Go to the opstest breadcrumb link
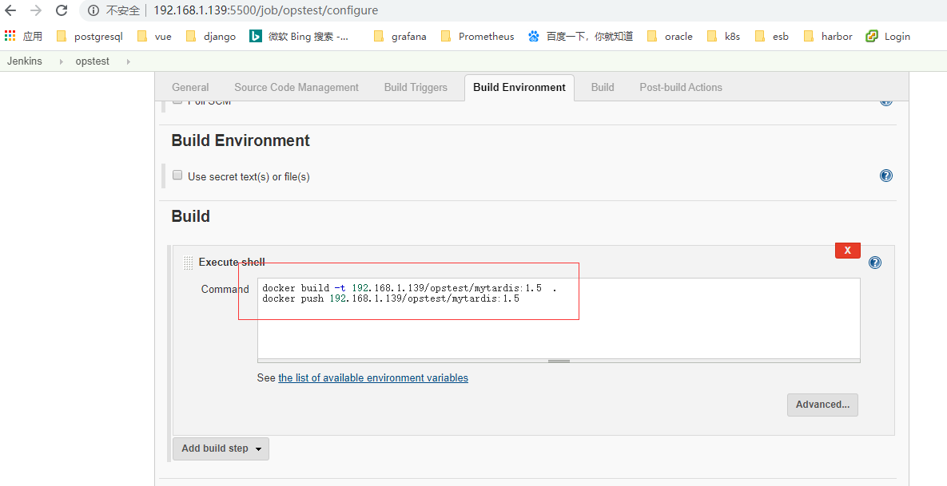Screen dimensions: 947x486 pos(93,61)
